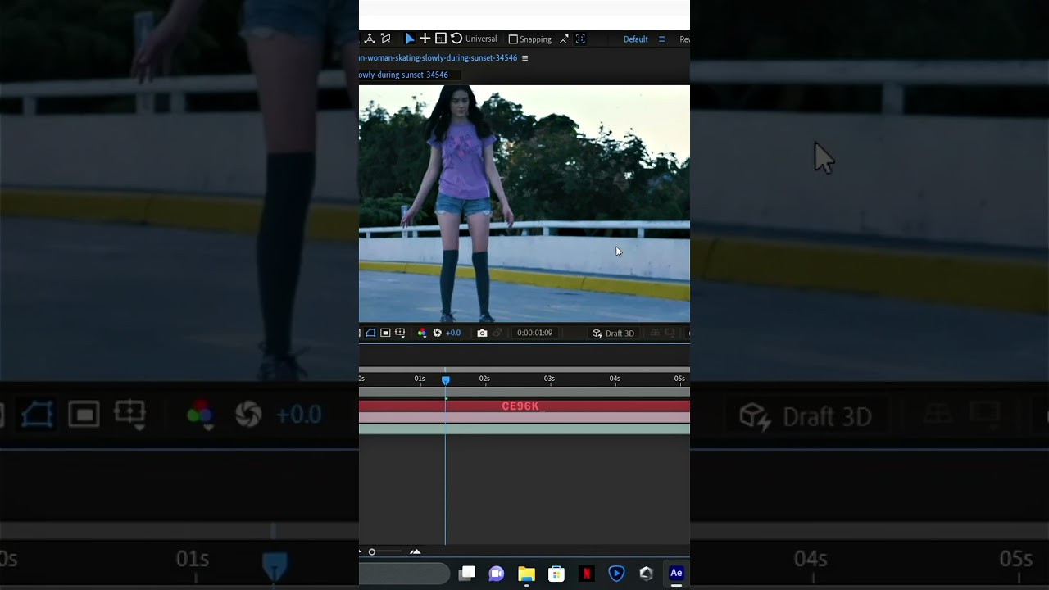Viewport: 1049px width, 590px height.
Task: Open the RGB channel display menu
Action: (422, 333)
